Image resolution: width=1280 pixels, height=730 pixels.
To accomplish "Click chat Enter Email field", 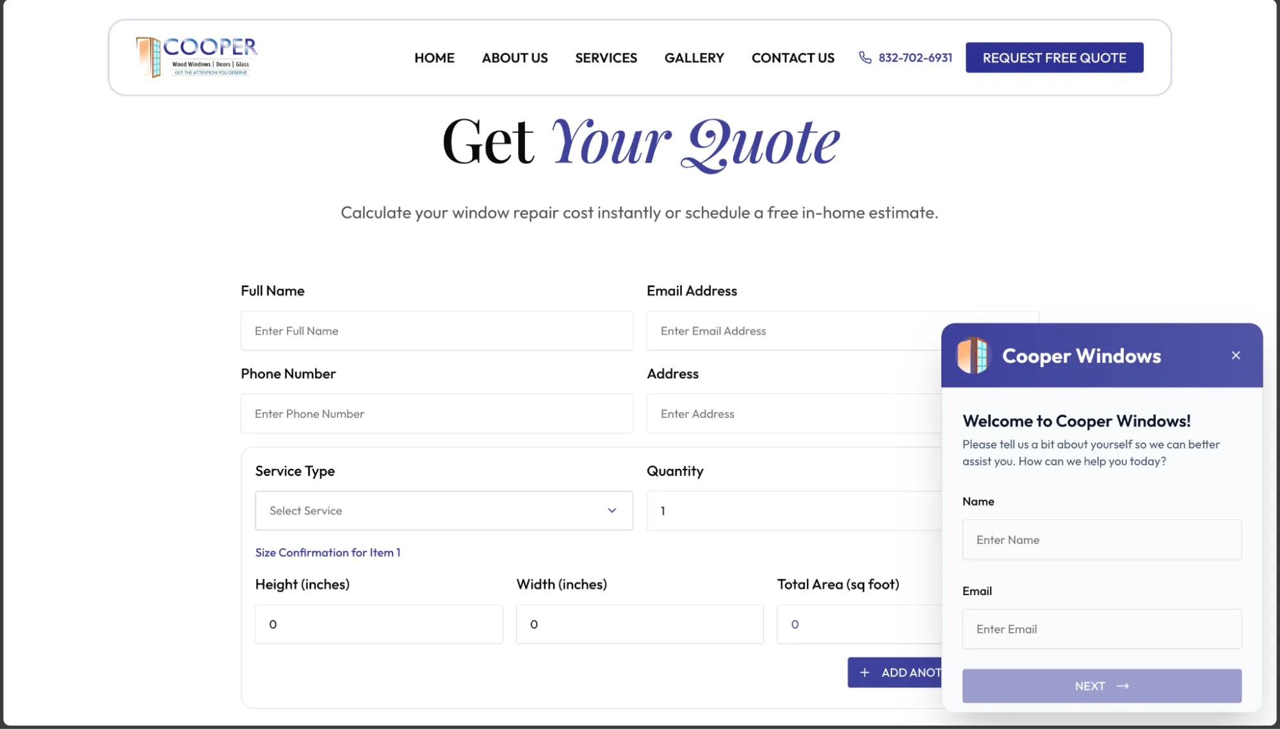I will pyautogui.click(x=1101, y=629).
